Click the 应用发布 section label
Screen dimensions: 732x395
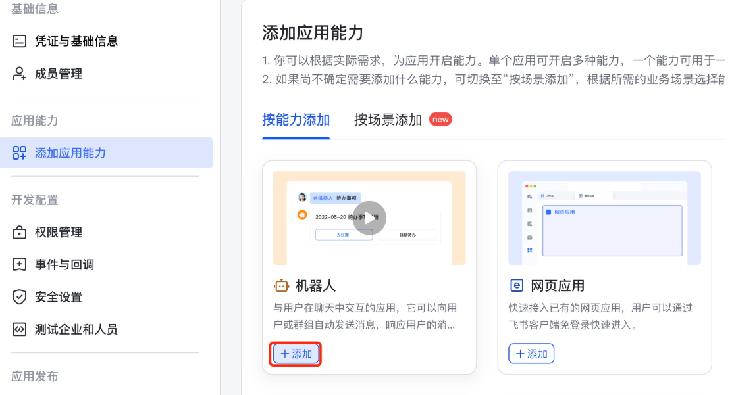pyautogui.click(x=34, y=377)
